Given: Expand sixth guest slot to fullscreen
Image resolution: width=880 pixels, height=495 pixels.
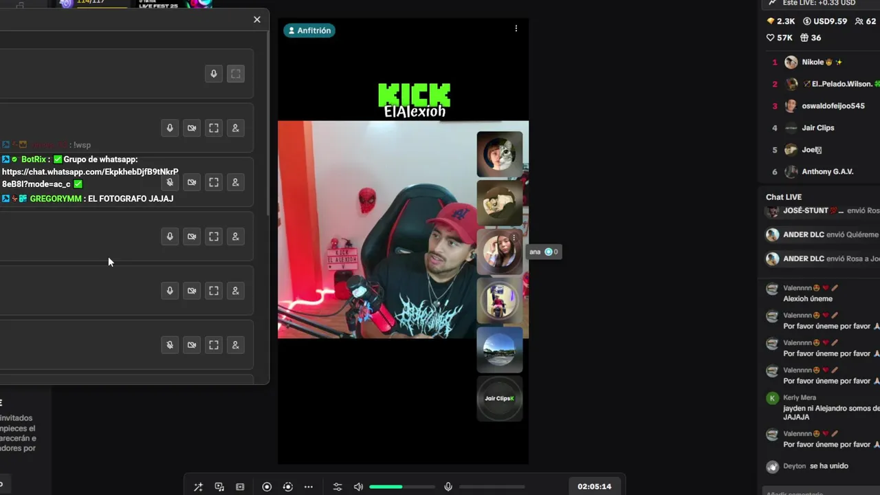Looking at the screenshot, I should point(214,345).
